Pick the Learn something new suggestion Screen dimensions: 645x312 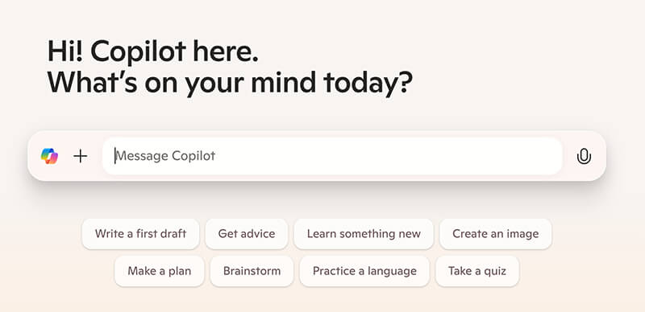364,234
